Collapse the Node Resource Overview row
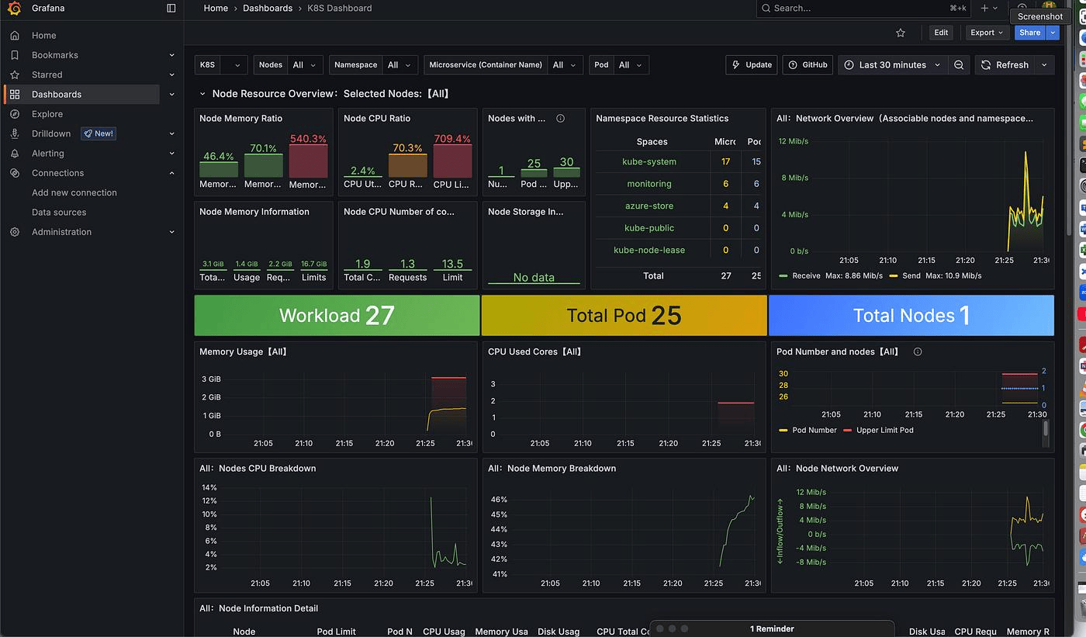1086x637 pixels. (202, 94)
